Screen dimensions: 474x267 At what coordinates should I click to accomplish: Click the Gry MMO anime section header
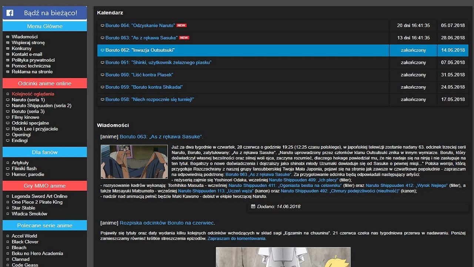click(x=45, y=186)
